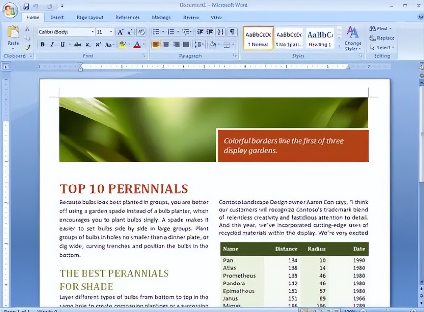Click the Save icon in Quick Access toolbar

tap(26, 6)
